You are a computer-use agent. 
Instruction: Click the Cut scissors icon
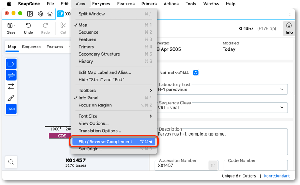(63, 25)
